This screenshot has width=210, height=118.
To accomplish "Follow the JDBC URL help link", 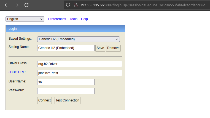I will pos(17,72).
